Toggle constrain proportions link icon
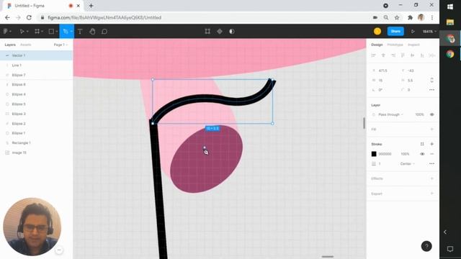Viewport: 461px width, 259px height. (432, 80)
